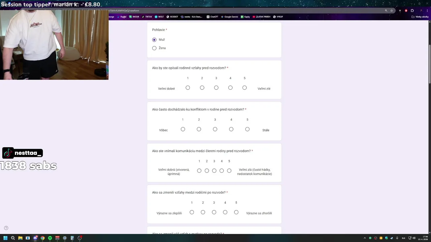Screen dimensions: 431x242
Task: Click the Windows Security shield tray icon
Action: pyautogui.click(x=386, y=238)
